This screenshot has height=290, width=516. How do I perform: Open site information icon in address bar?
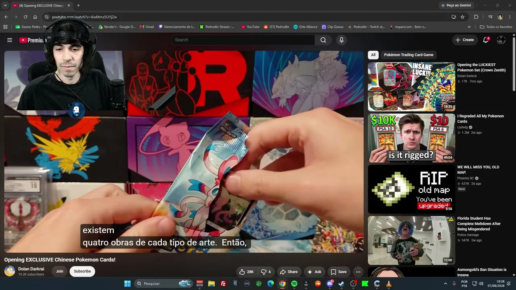(x=47, y=17)
